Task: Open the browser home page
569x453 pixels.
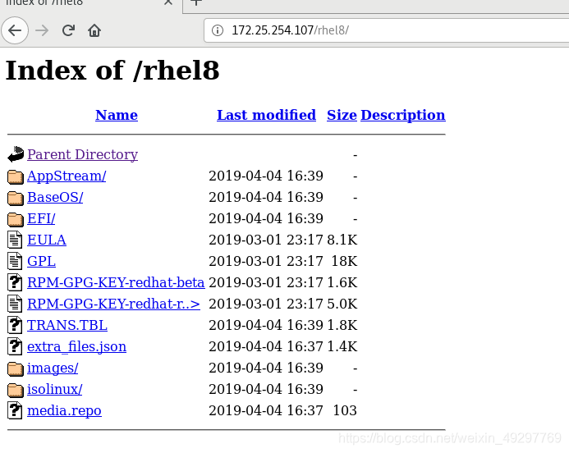Action: [x=94, y=30]
